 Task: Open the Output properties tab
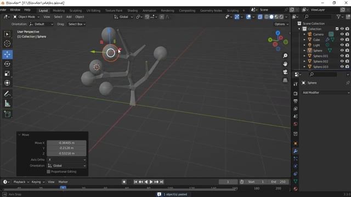point(296,101)
